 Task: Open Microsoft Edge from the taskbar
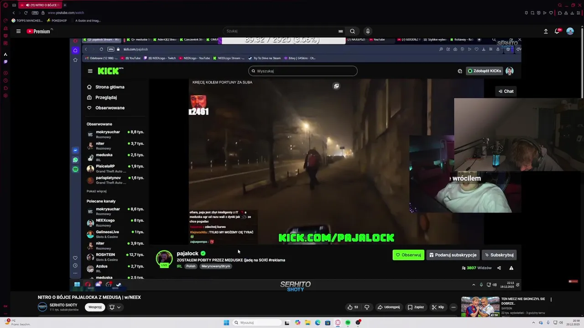point(318,323)
